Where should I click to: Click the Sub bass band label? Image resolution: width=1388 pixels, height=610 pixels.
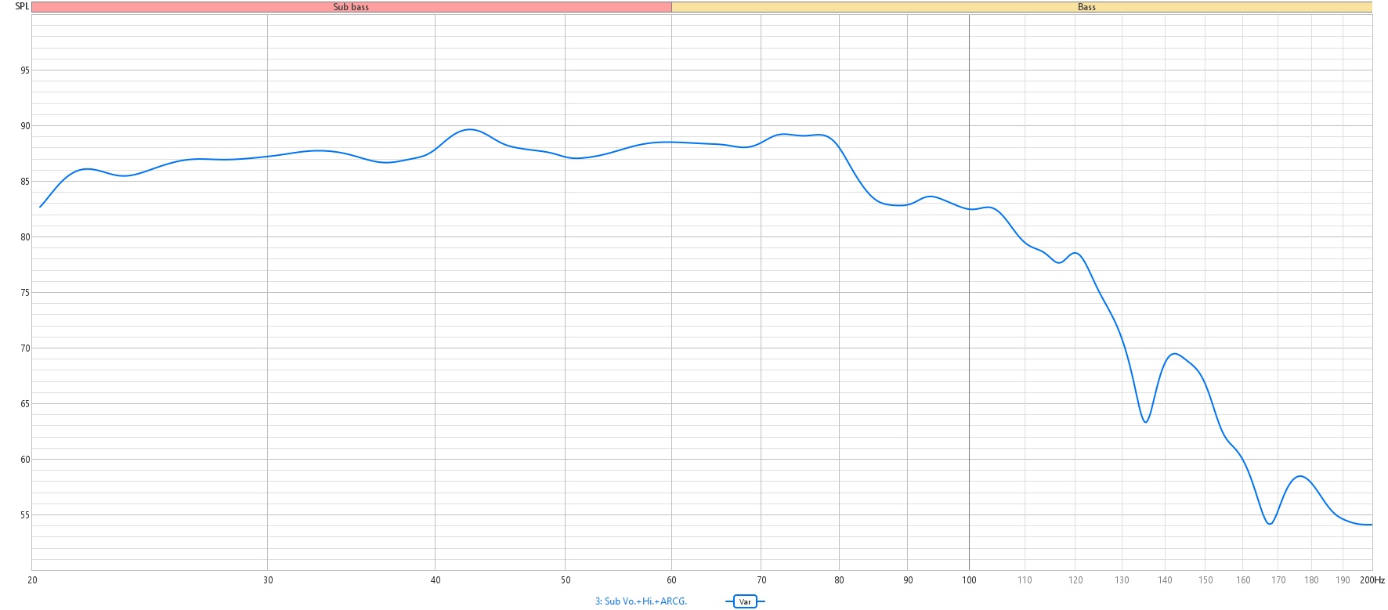351,7
